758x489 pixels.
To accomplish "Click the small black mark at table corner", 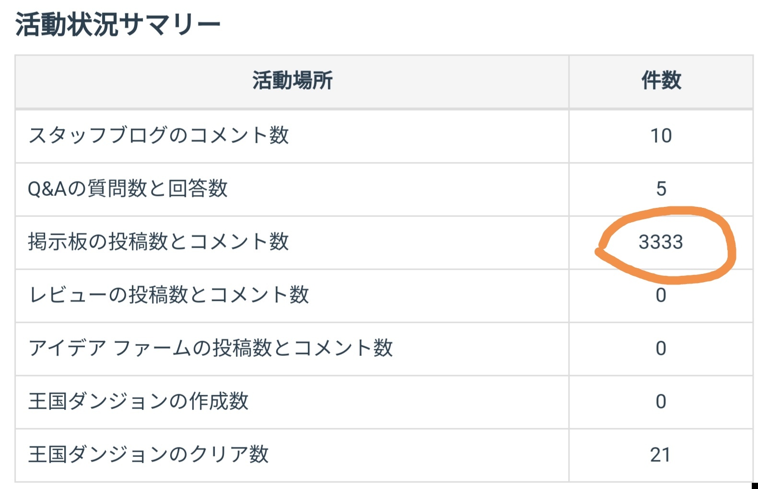I will (755, 486).
